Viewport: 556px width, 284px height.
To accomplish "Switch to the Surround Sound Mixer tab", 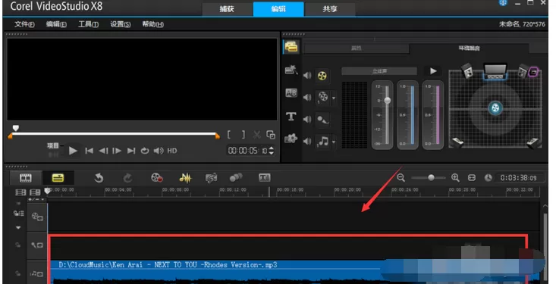I will pos(469,48).
